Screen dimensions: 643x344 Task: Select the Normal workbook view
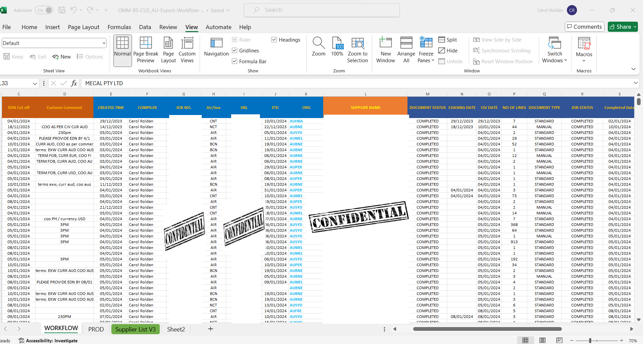tap(123, 50)
